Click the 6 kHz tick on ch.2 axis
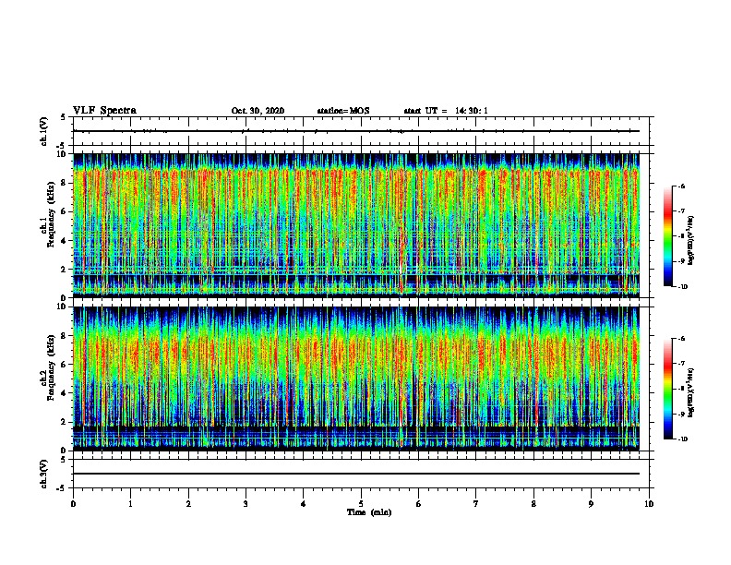The height and width of the screenshot is (565, 731). 65,365
